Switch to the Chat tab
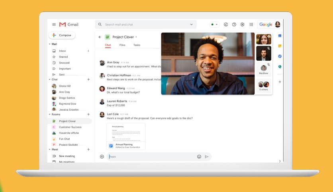 (x=108, y=45)
